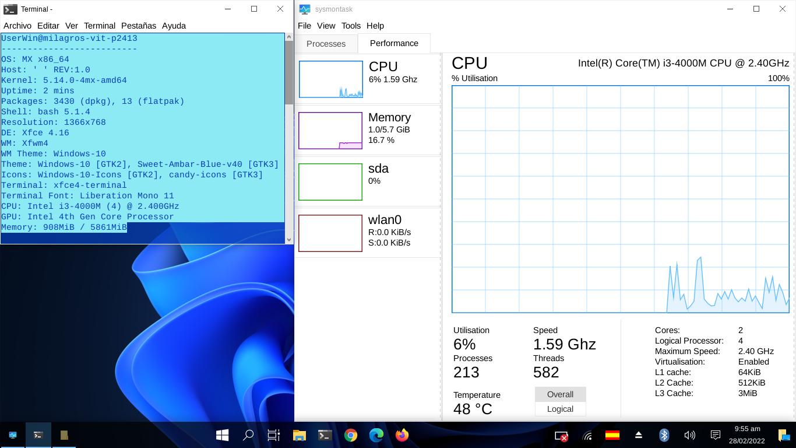Click the Spanish flag keyboard layout indicator
The image size is (796, 448).
(x=612, y=435)
